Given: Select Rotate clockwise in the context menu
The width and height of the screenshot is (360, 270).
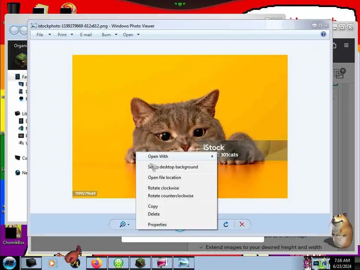Looking at the screenshot, I should tap(176, 188).
